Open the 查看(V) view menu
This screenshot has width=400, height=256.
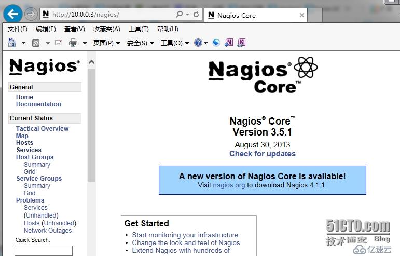[x=74, y=29]
